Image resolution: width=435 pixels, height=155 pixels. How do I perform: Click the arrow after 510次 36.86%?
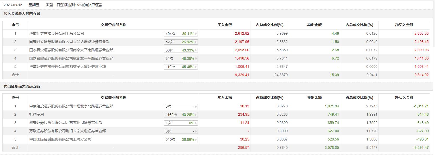pyautogui.click(x=196, y=139)
